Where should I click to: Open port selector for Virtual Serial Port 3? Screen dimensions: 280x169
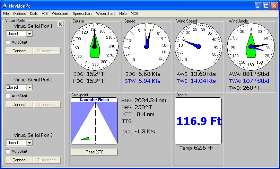point(29,143)
